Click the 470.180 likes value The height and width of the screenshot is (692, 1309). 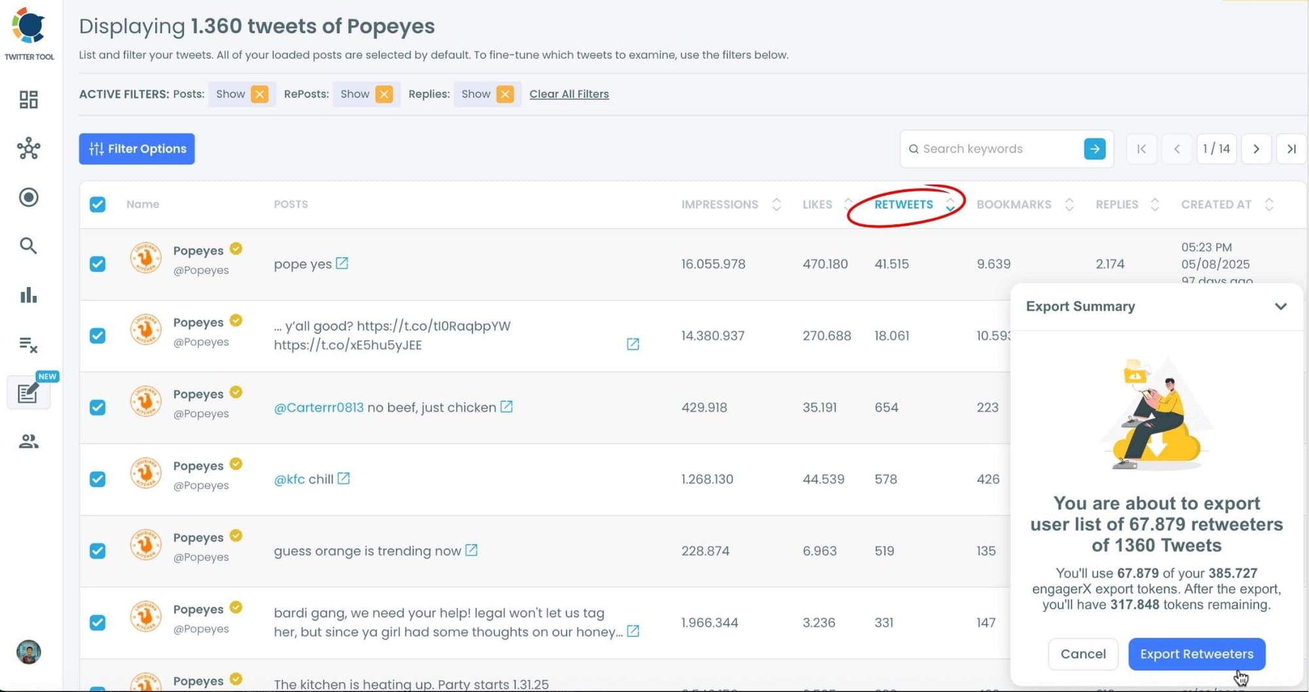[x=825, y=264]
